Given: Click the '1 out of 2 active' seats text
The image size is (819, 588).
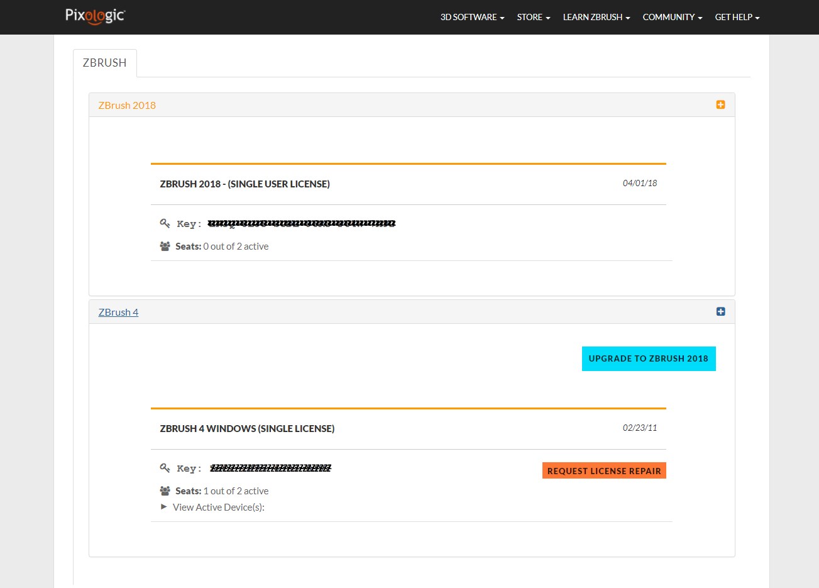Looking at the screenshot, I should pos(236,491).
